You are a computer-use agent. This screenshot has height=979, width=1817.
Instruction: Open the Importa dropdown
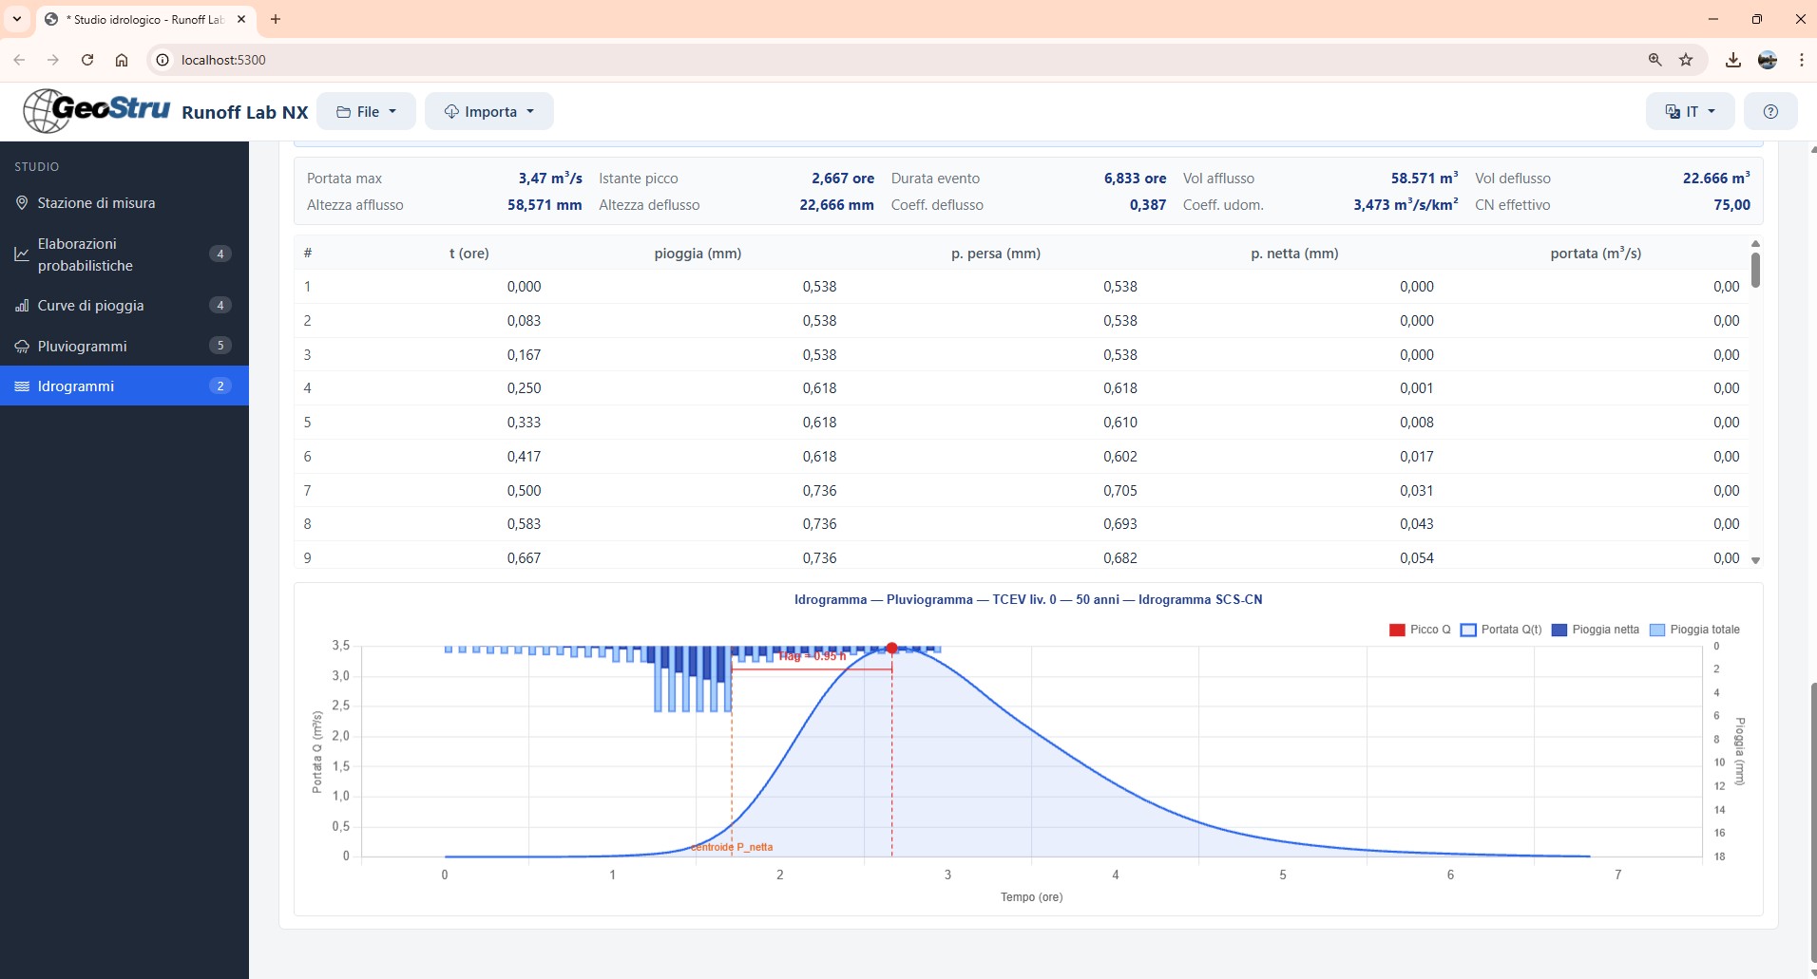[488, 111]
